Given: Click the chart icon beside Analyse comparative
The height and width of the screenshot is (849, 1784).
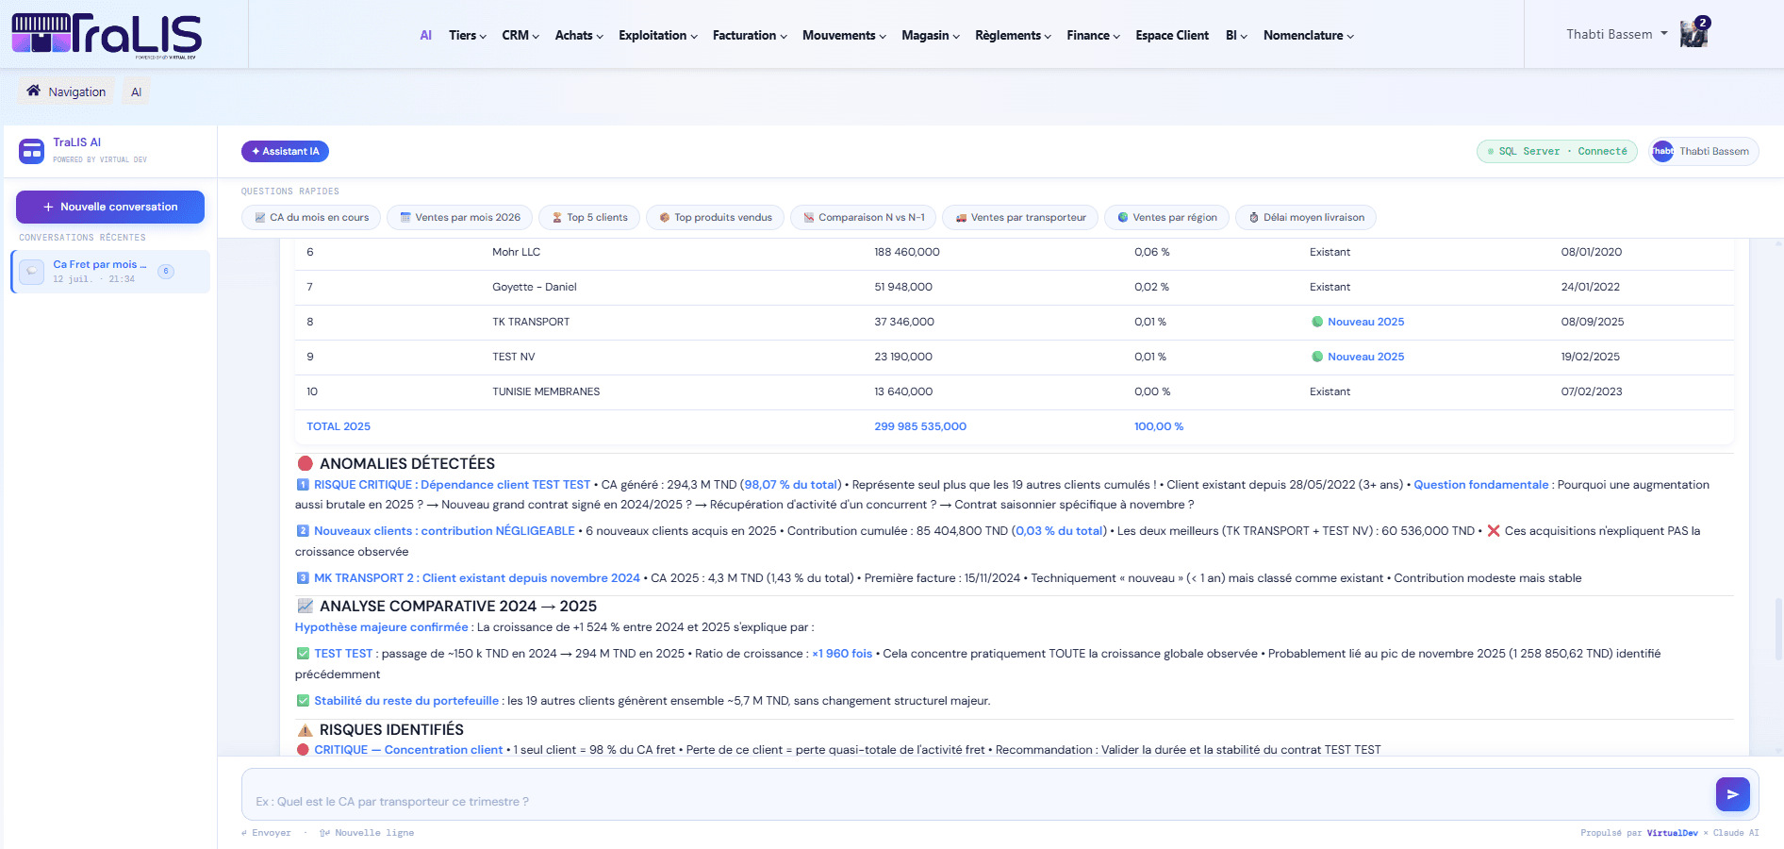Looking at the screenshot, I should [x=306, y=606].
